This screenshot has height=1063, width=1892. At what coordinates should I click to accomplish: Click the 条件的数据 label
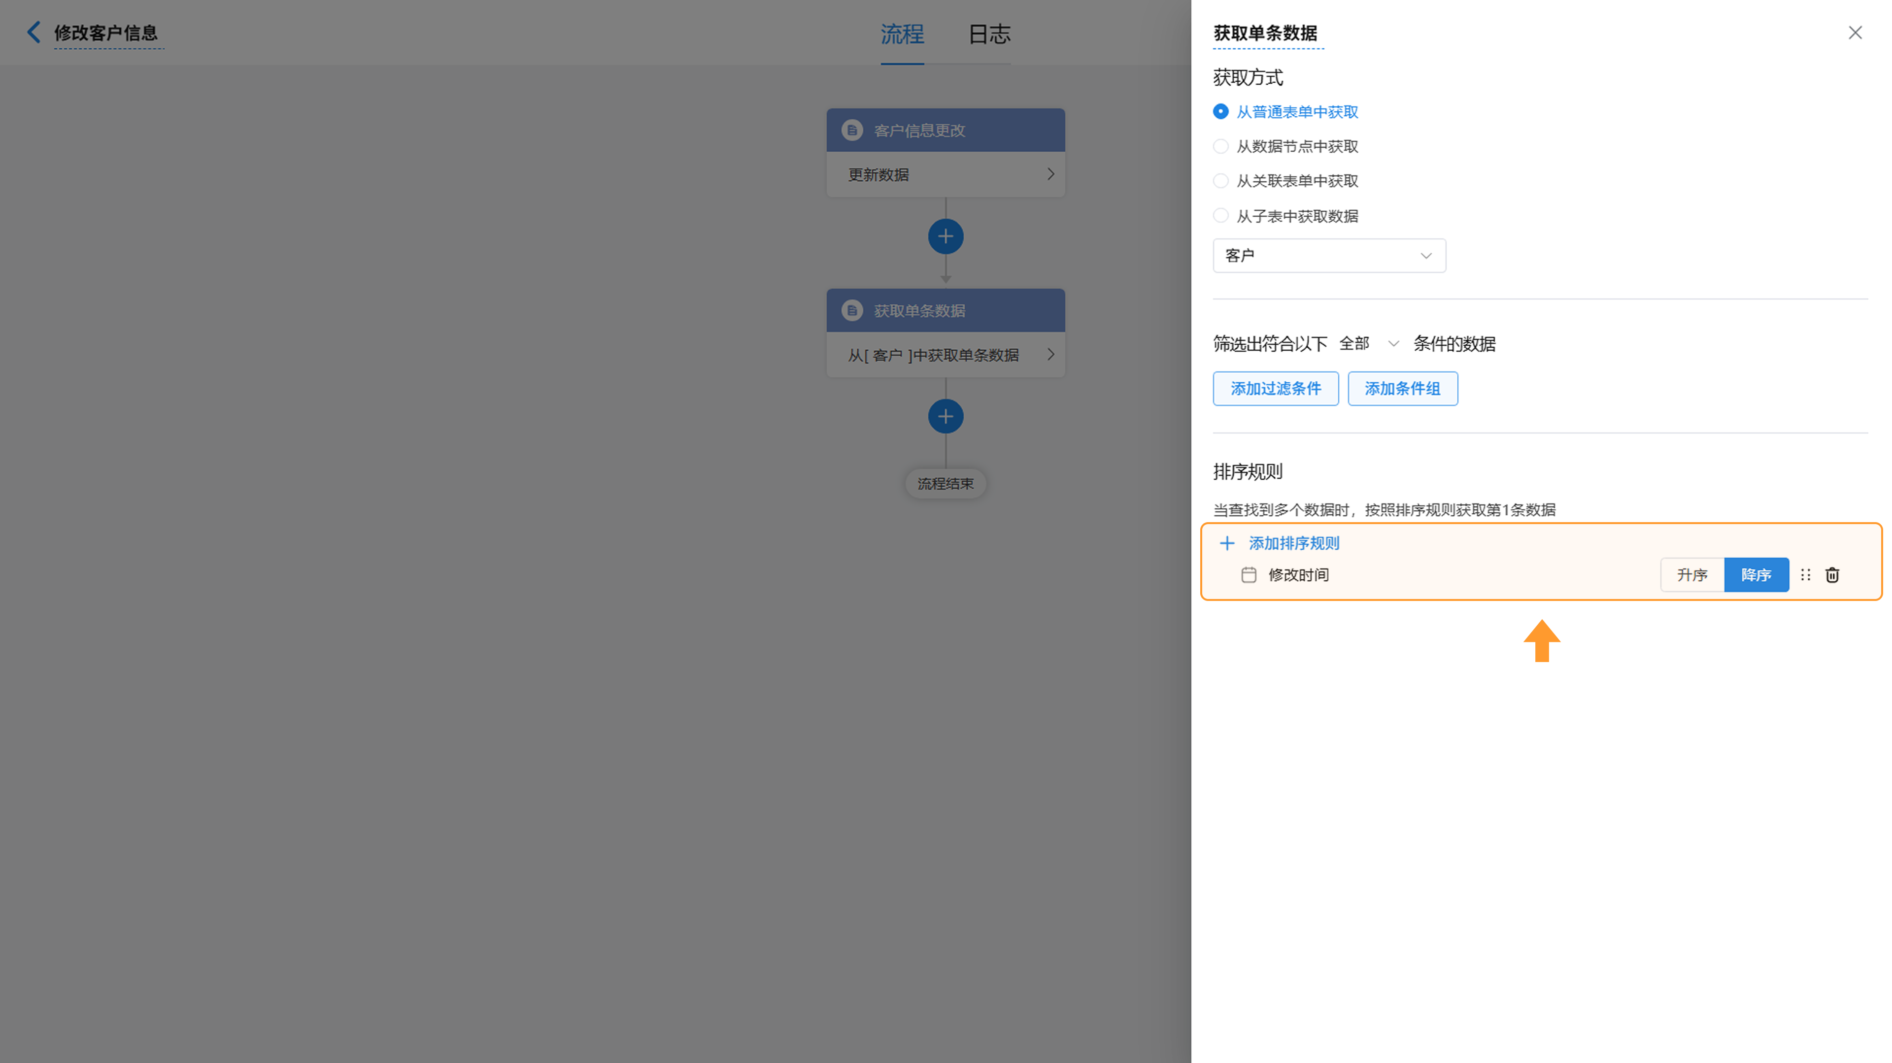[1454, 343]
